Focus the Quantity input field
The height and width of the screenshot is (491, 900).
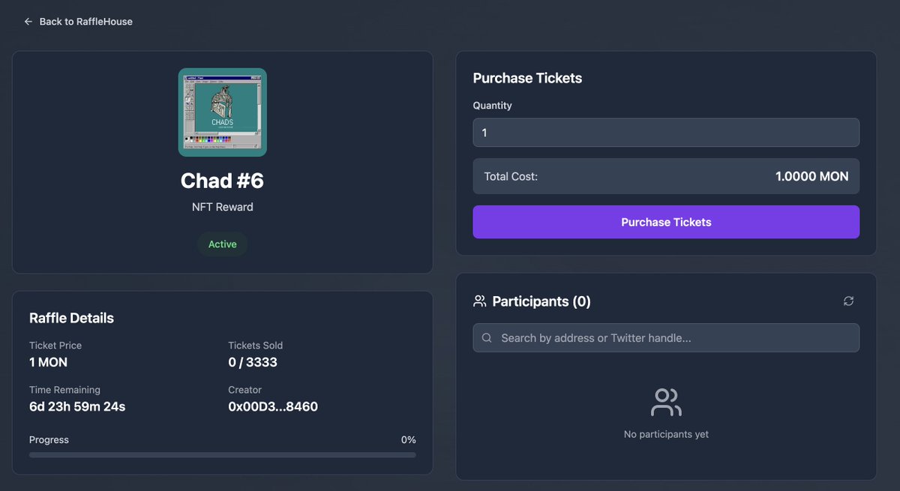coord(666,133)
